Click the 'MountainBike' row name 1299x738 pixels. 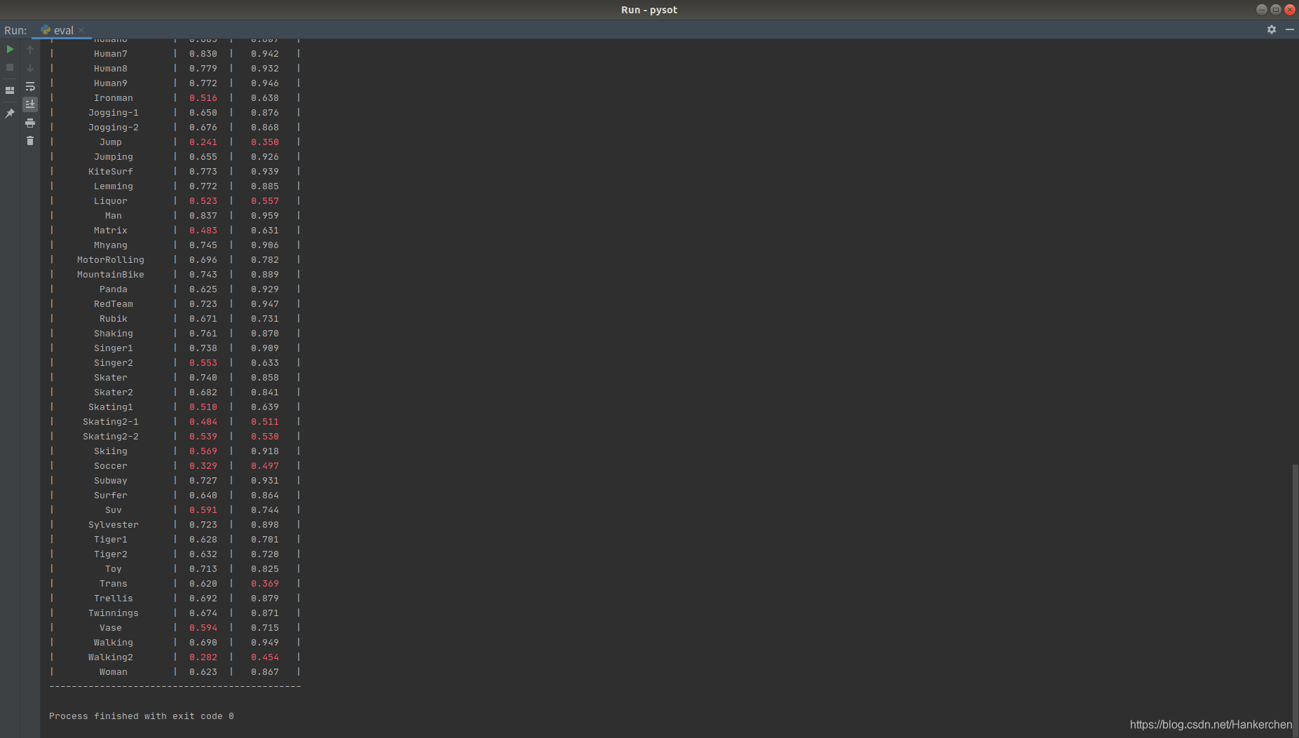[111, 275]
